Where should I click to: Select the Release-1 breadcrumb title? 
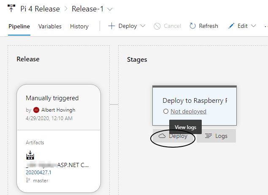coord(87,9)
